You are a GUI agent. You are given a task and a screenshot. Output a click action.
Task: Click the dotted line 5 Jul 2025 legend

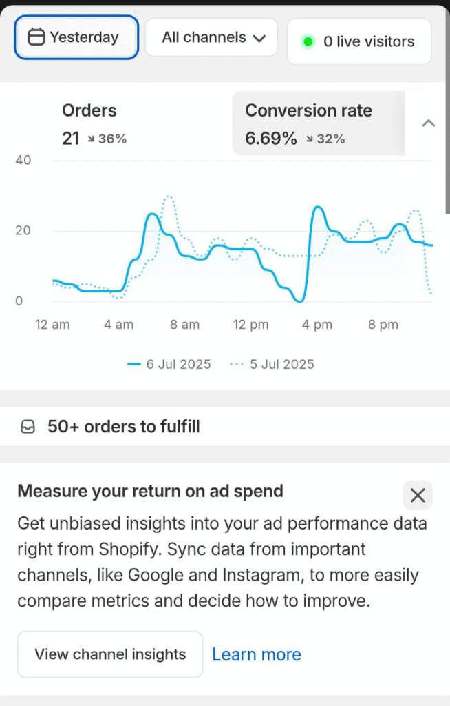pos(271,364)
